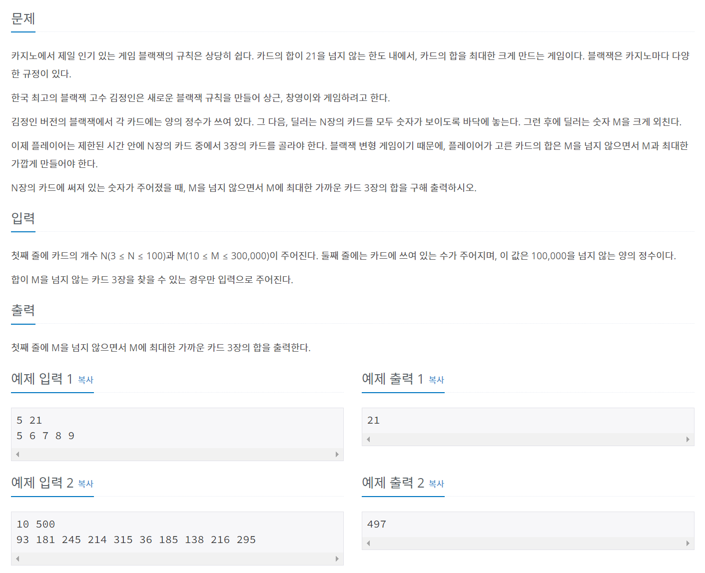Click left scroll arrow in 예제 출력 1 box
This screenshot has width=705, height=573.
click(x=368, y=439)
